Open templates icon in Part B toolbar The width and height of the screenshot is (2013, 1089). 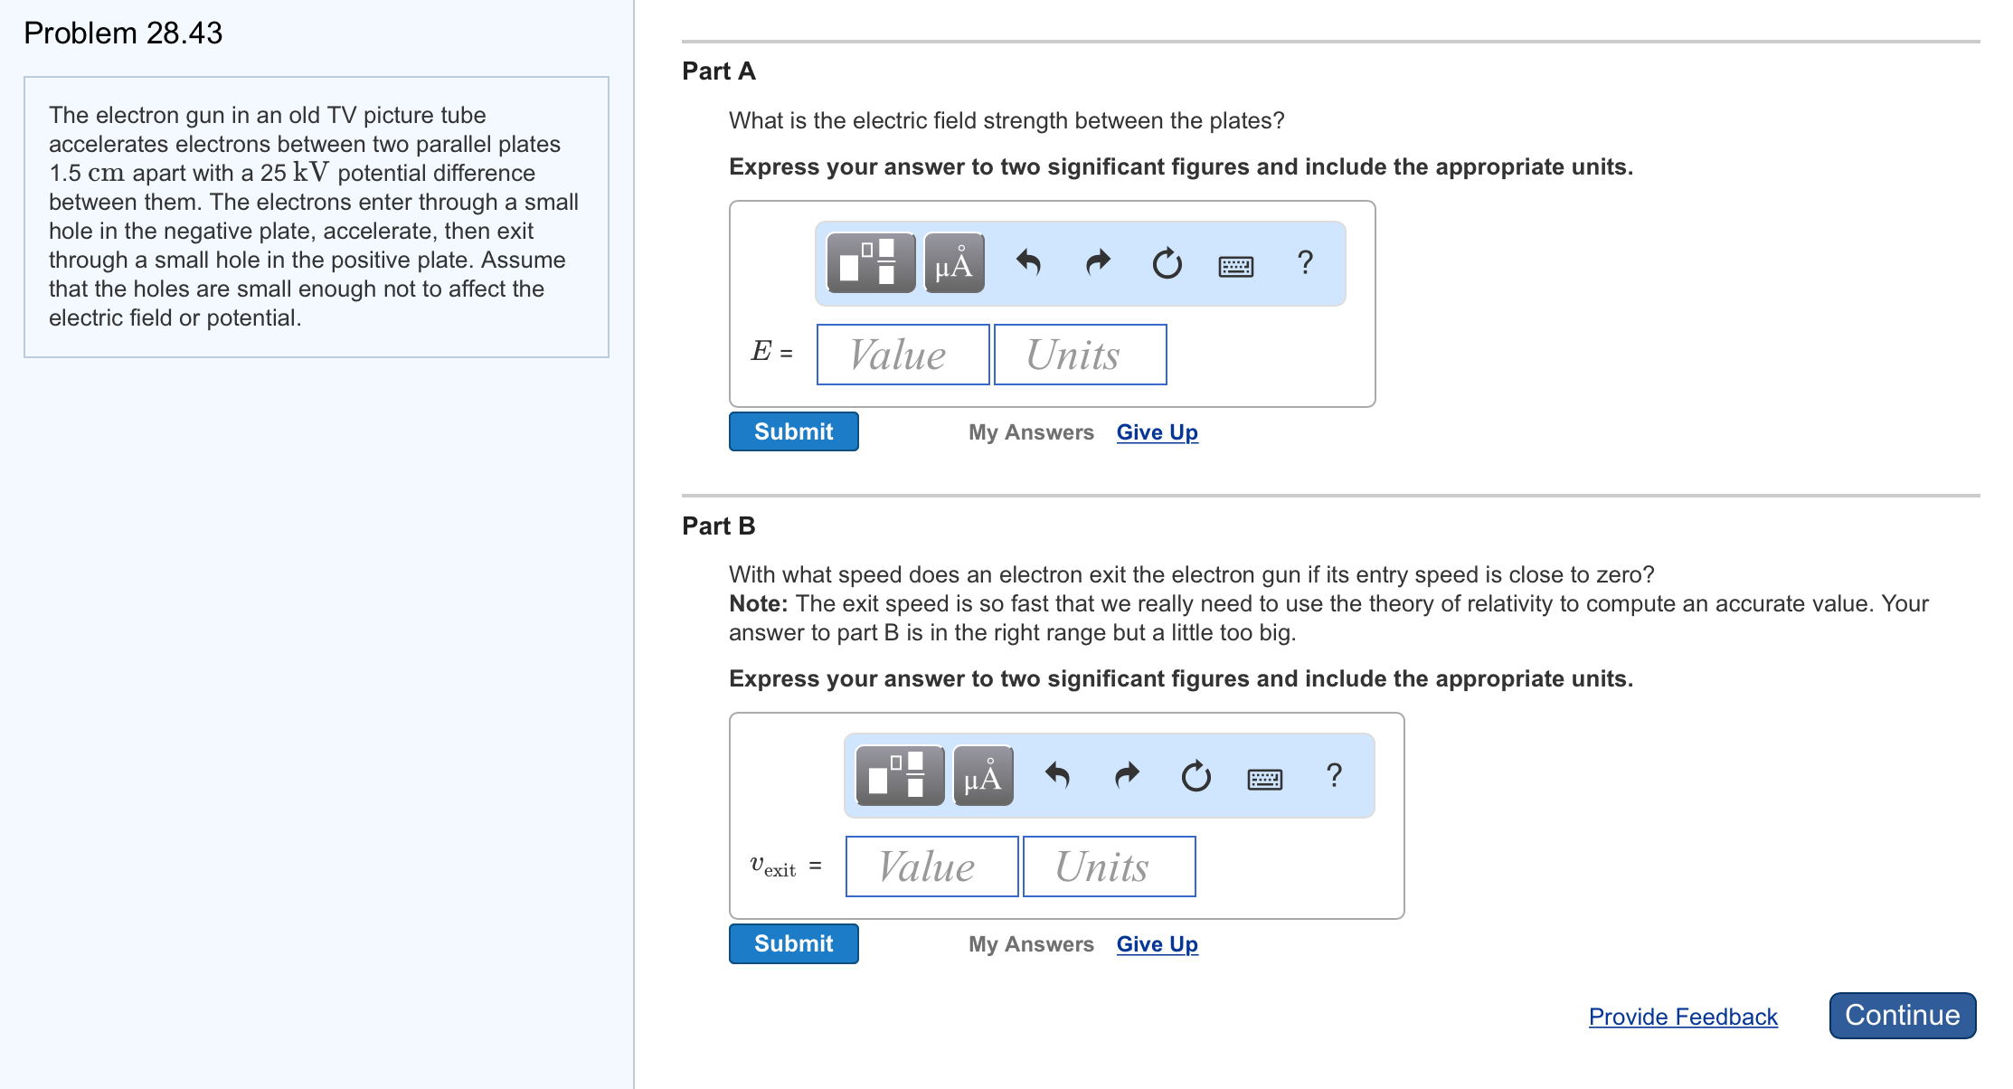tap(899, 775)
